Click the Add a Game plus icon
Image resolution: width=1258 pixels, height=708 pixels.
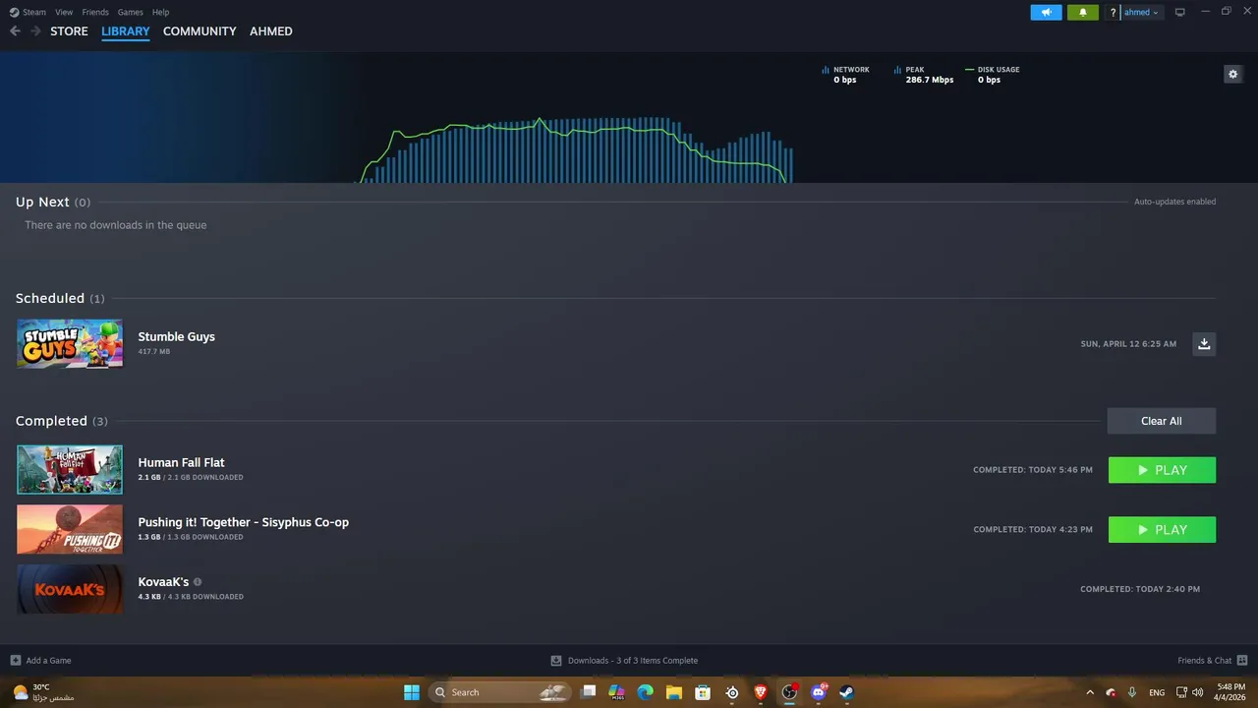15,661
